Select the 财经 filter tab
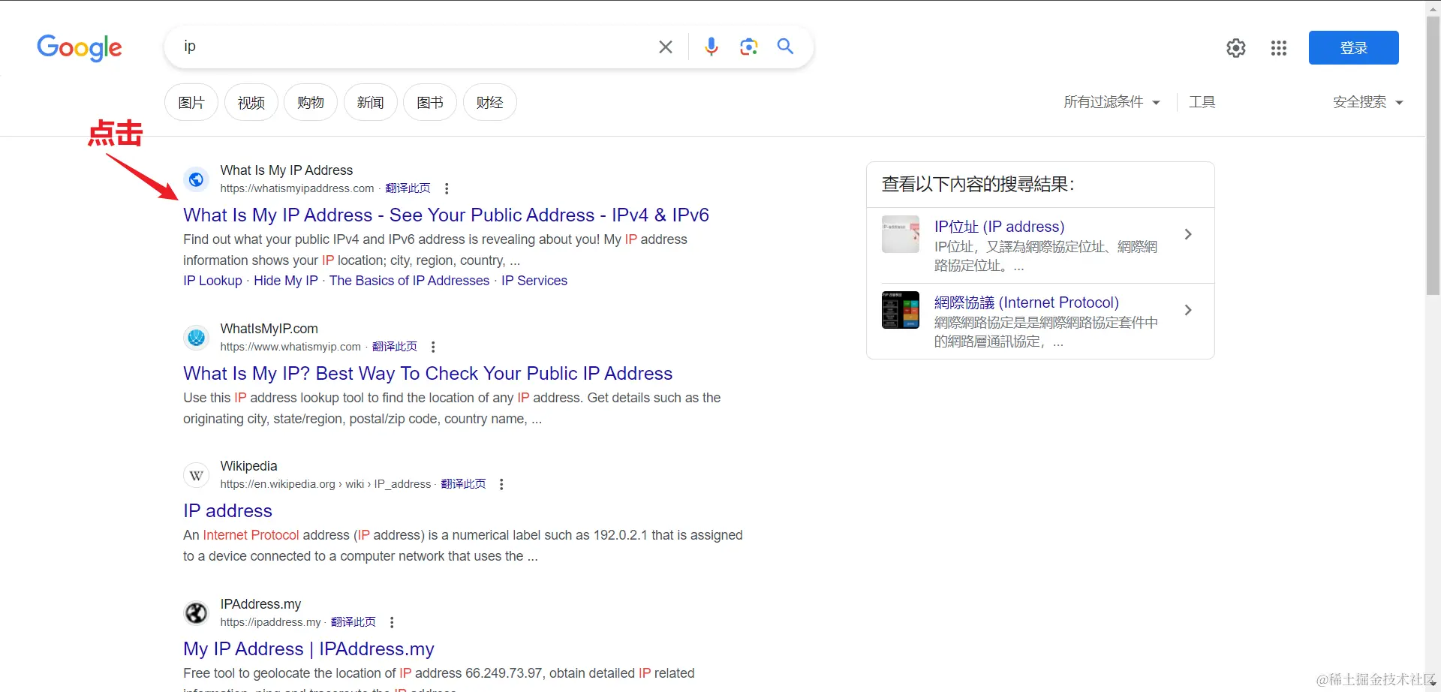This screenshot has height=692, width=1441. pyautogui.click(x=489, y=102)
